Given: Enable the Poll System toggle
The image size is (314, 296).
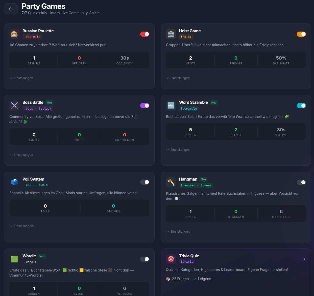Looking at the screenshot, I should (x=145, y=182).
